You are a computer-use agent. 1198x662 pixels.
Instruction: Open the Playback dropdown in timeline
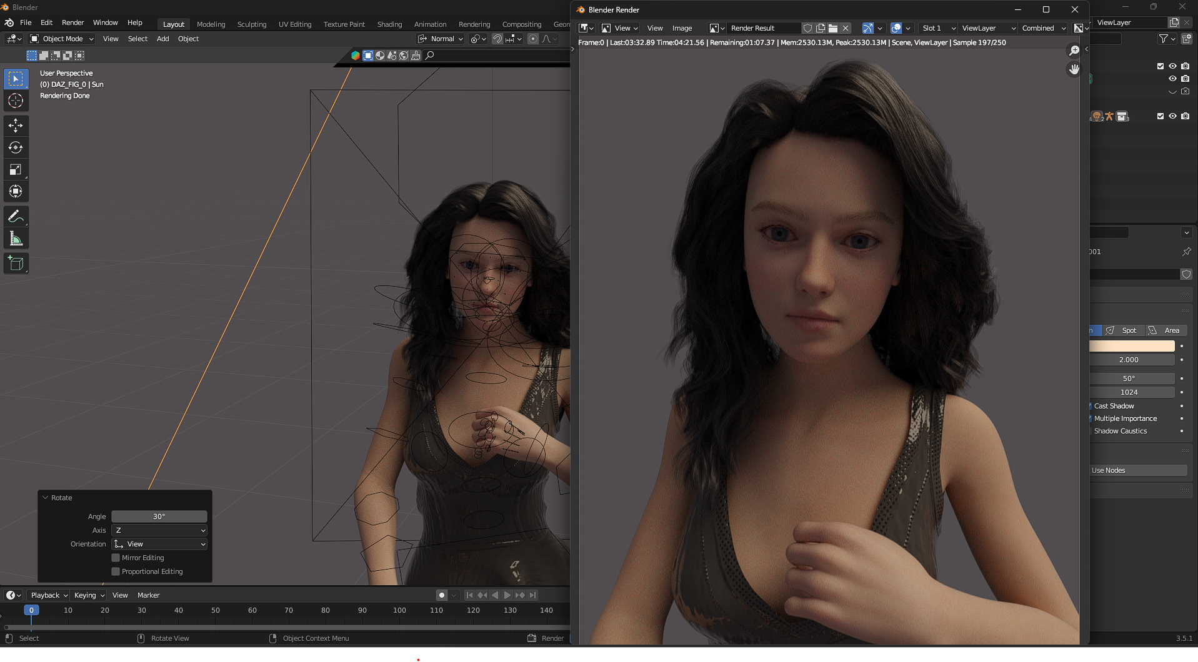point(49,595)
